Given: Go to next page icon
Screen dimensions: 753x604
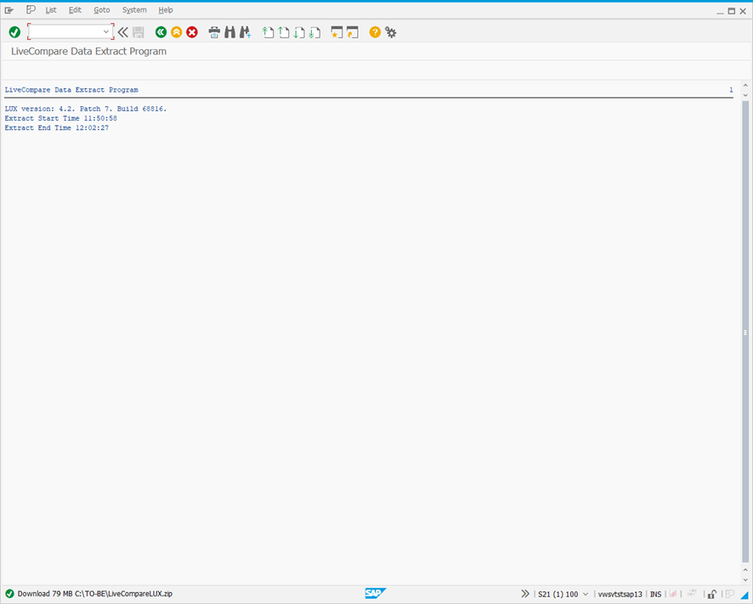Looking at the screenshot, I should pyautogui.click(x=298, y=32).
